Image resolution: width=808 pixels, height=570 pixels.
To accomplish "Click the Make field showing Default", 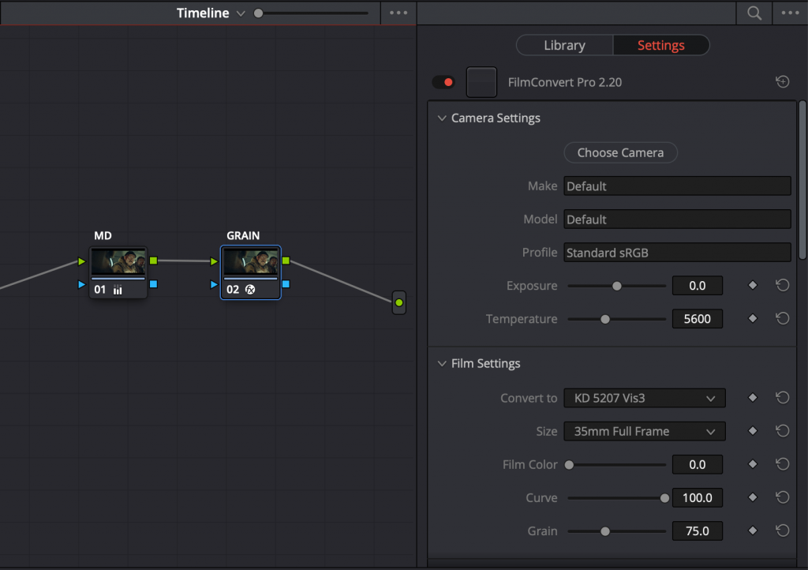I will click(x=677, y=186).
